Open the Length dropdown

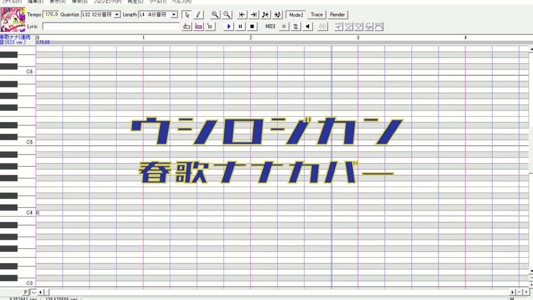click(x=174, y=14)
